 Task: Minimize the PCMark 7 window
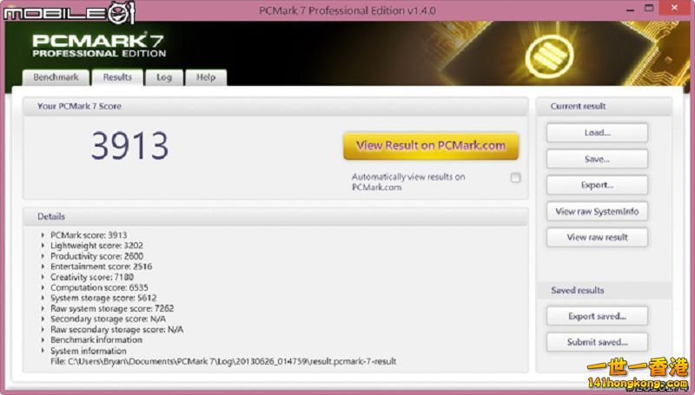coord(630,9)
